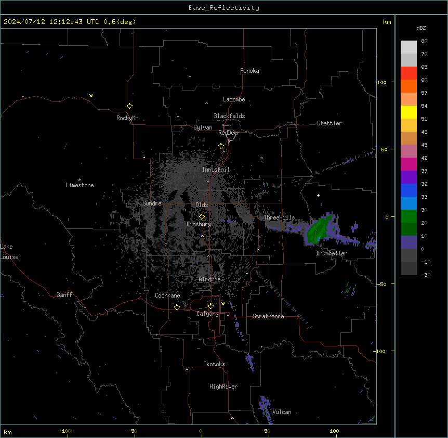Click the Base_Reflectivity title text
The height and width of the screenshot is (438, 448).
click(x=224, y=8)
